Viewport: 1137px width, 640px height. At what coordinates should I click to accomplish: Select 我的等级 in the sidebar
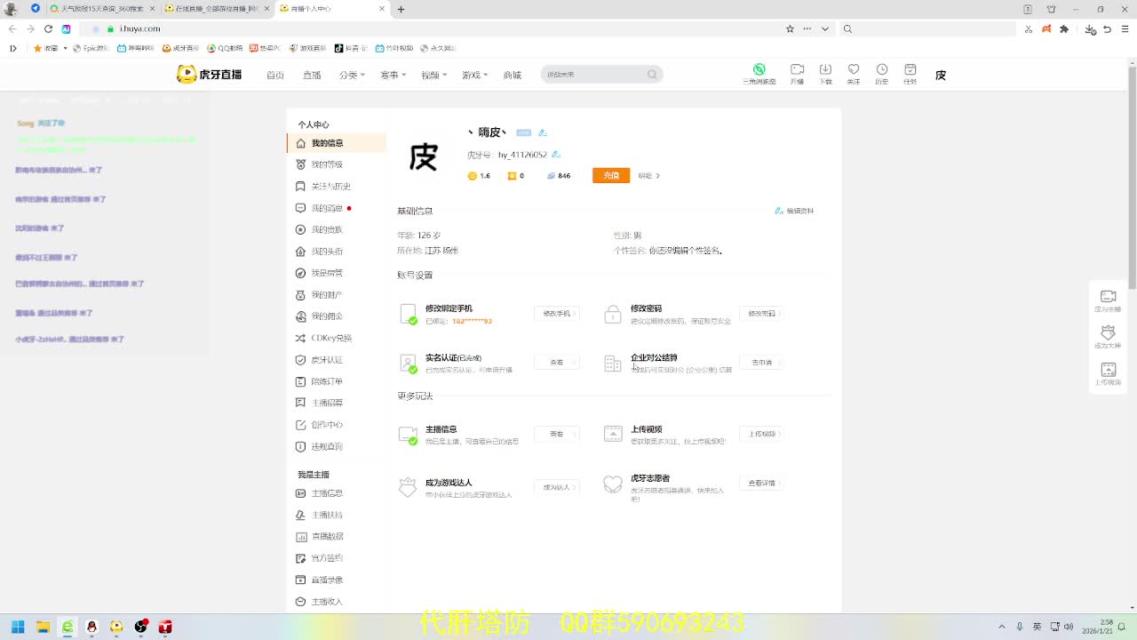coord(326,164)
